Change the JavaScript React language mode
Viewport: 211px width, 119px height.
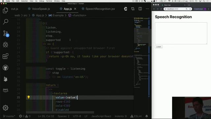pyautogui.click(x=101, y=116)
